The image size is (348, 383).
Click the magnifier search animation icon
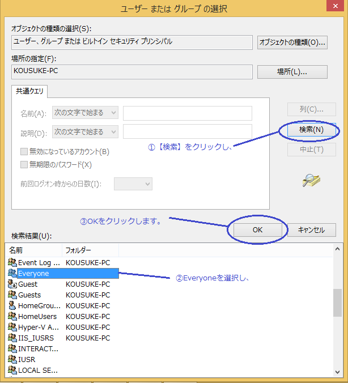click(x=311, y=180)
